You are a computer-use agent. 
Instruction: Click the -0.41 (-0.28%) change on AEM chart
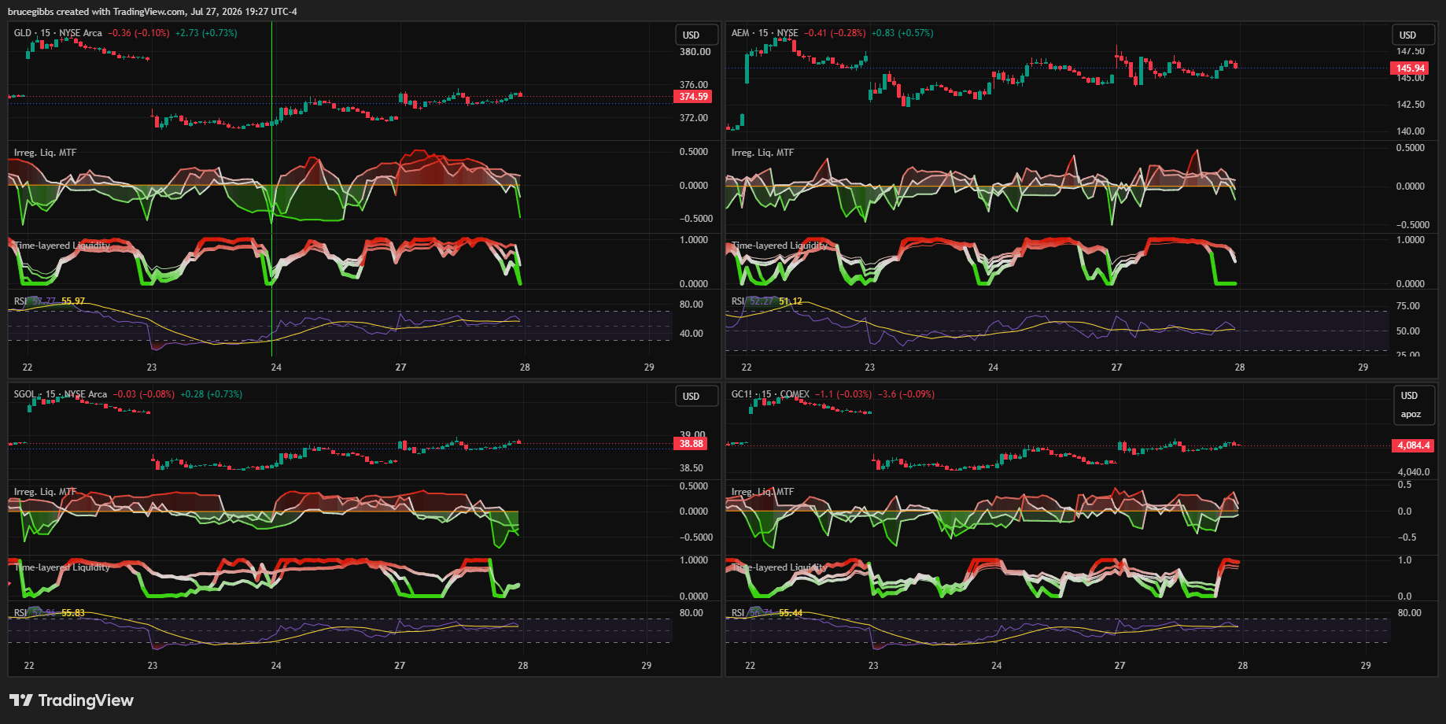pyautogui.click(x=835, y=33)
